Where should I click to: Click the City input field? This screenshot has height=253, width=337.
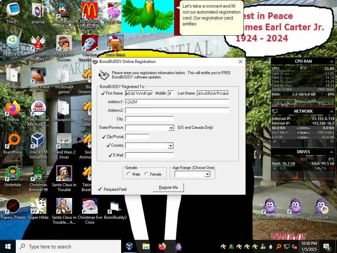[150, 119]
